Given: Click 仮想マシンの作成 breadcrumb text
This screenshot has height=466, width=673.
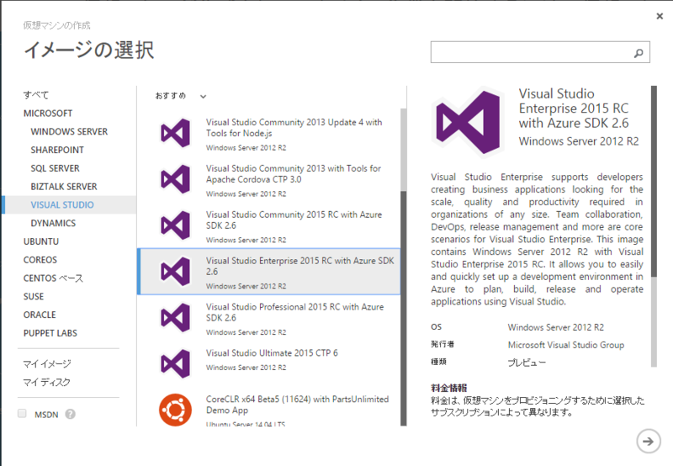Looking at the screenshot, I should pos(56,25).
